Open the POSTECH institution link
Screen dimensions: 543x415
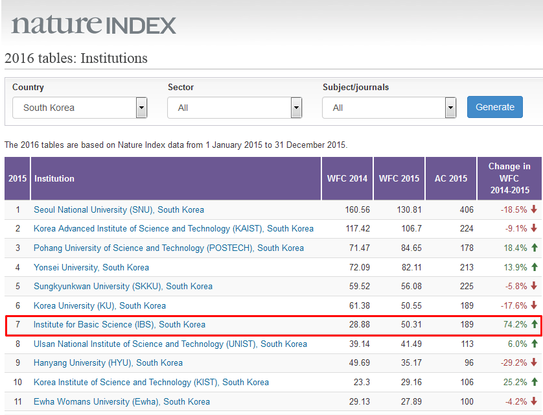pos(168,248)
